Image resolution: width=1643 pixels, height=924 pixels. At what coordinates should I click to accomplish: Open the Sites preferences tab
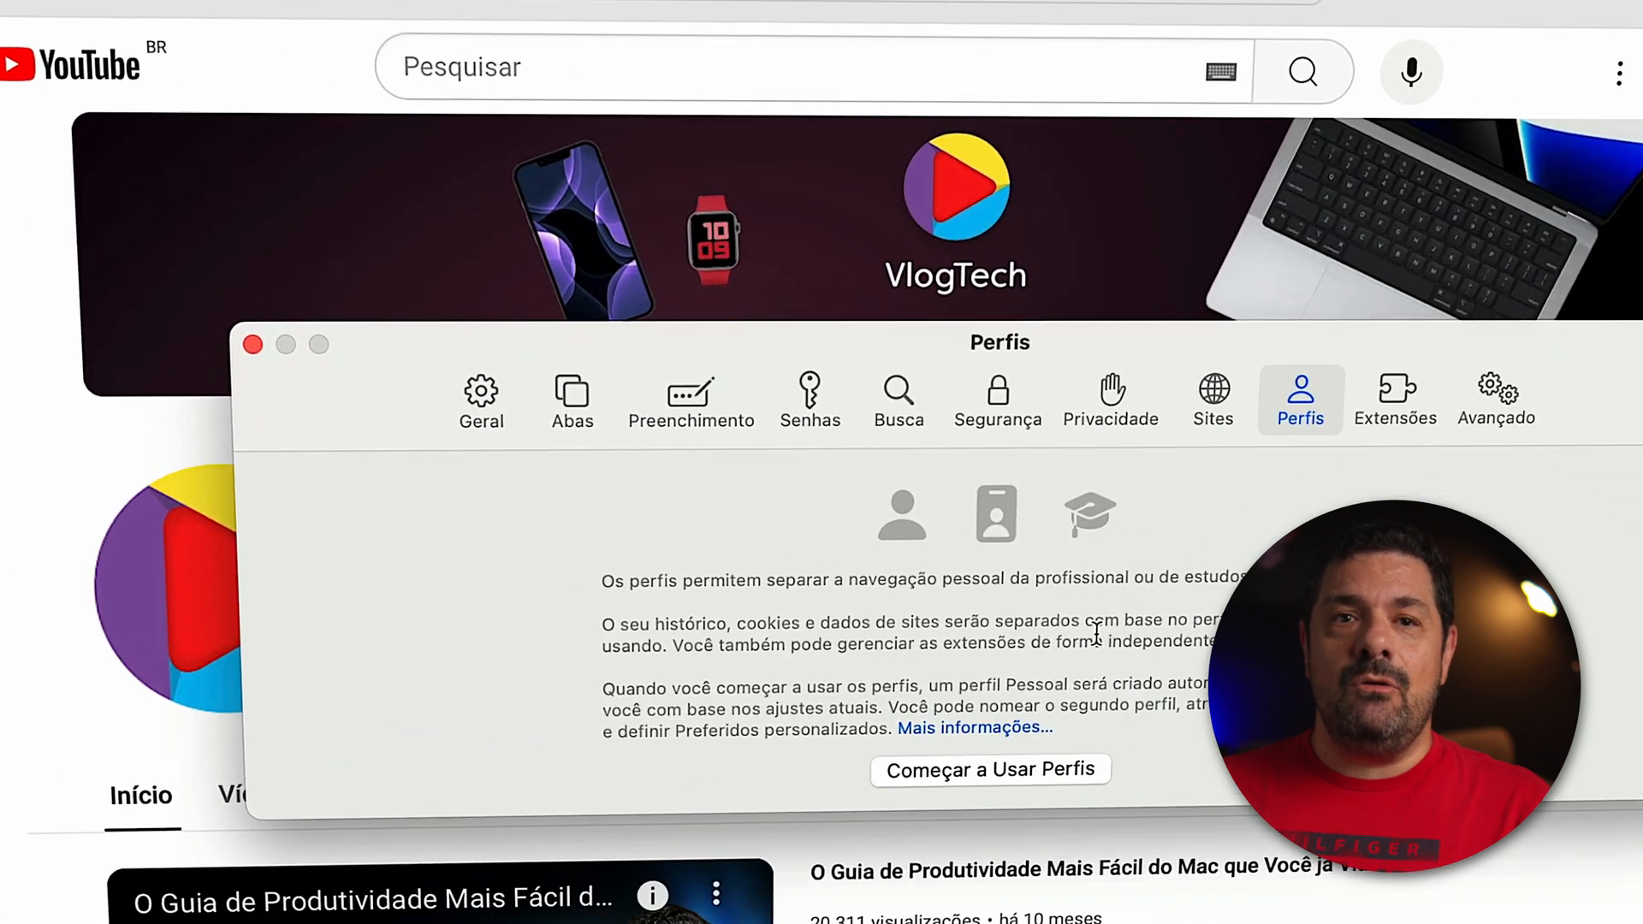pyautogui.click(x=1213, y=400)
